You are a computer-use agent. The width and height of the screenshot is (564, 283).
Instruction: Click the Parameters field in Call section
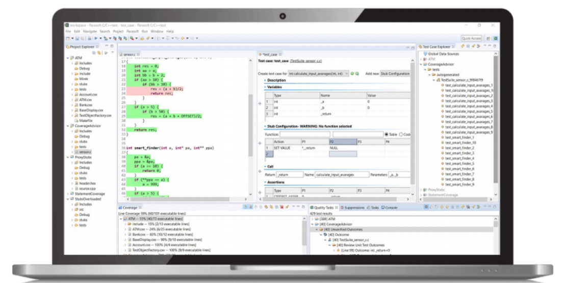(399, 175)
